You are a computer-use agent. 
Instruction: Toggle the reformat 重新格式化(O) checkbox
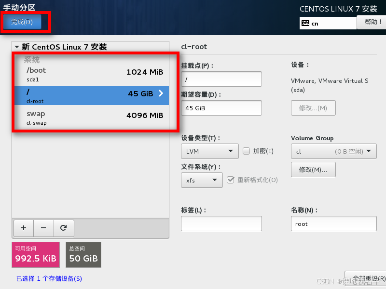click(x=231, y=180)
